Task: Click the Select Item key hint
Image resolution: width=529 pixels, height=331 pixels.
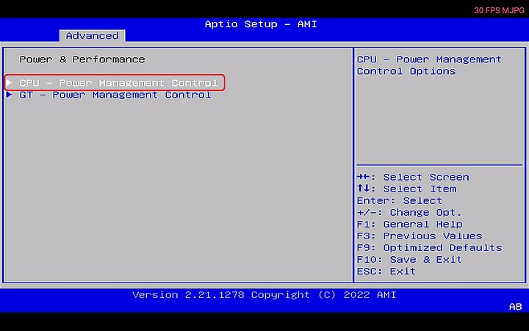Action: [407, 189]
